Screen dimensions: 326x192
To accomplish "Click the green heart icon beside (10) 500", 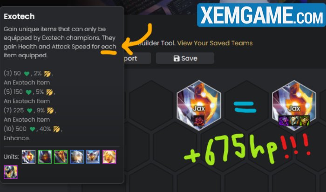I will 32,129.
